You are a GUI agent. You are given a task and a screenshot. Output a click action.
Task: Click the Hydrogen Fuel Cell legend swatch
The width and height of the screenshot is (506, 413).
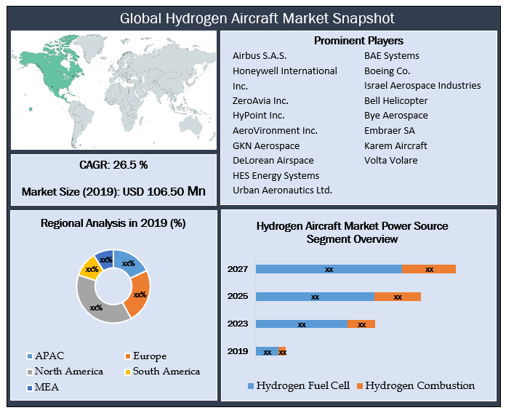251,386
